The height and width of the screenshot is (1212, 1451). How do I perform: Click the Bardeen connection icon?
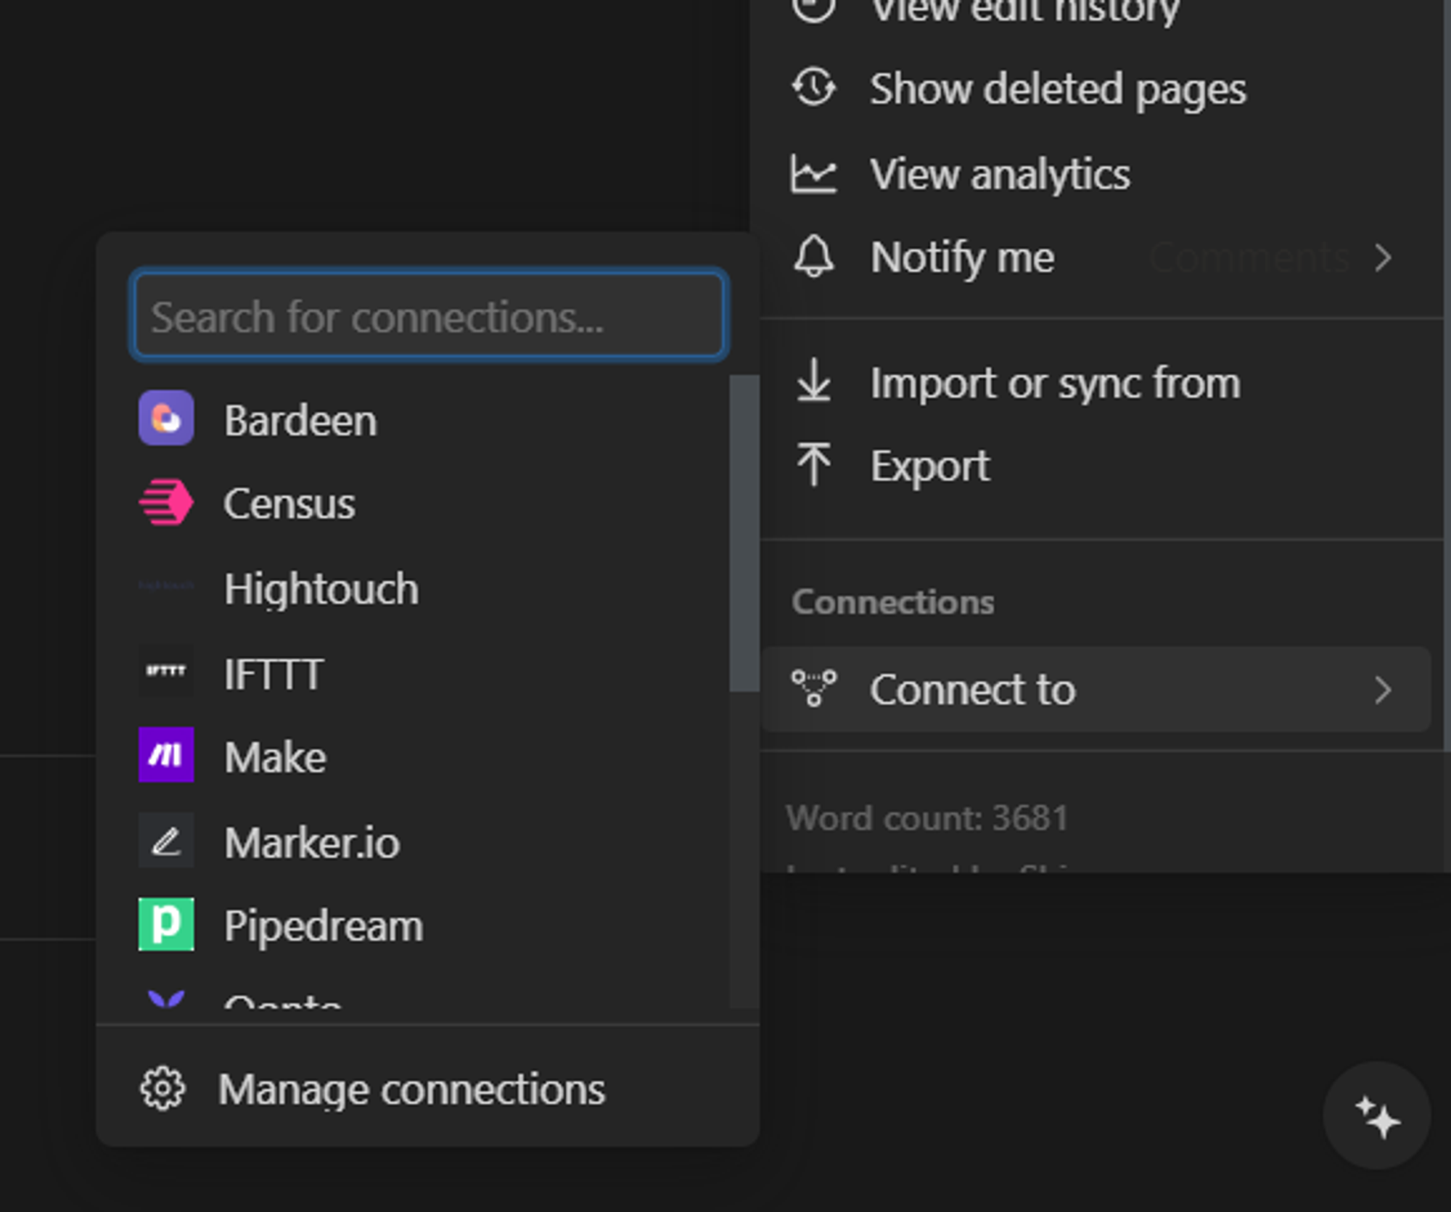point(166,419)
